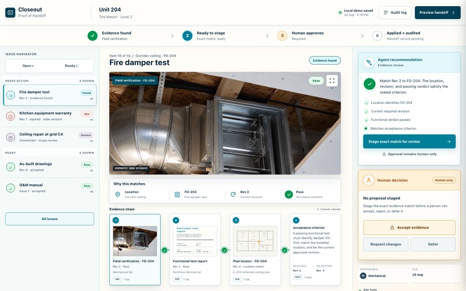This screenshot has height=291, width=466.
Task: Open Functional test report evidence card
Action: (195, 250)
